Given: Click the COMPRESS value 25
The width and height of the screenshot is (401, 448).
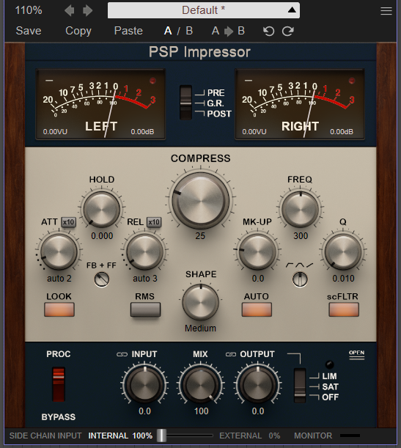Looking at the screenshot, I should pyautogui.click(x=200, y=235).
